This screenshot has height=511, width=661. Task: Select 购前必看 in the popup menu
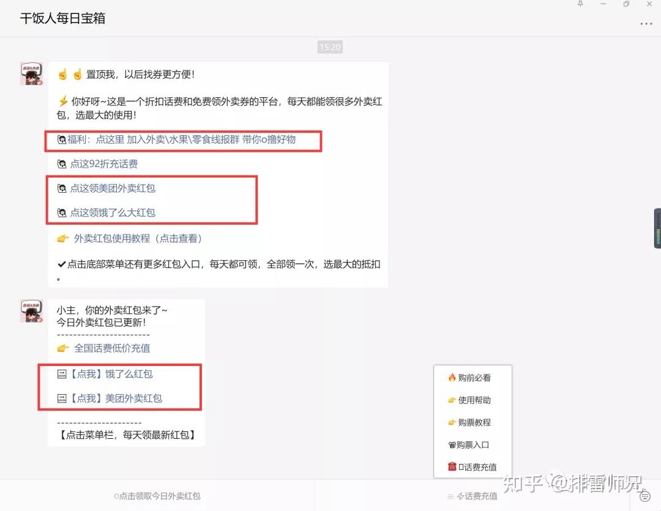click(x=474, y=378)
